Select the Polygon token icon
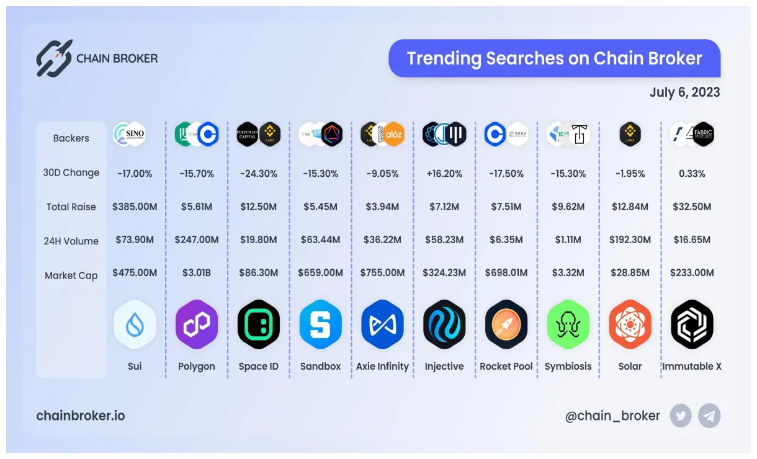This screenshot has height=459, width=757. coord(197,324)
